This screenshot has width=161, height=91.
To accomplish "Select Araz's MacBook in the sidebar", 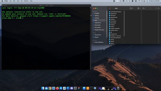I will [x=99, y=42].
